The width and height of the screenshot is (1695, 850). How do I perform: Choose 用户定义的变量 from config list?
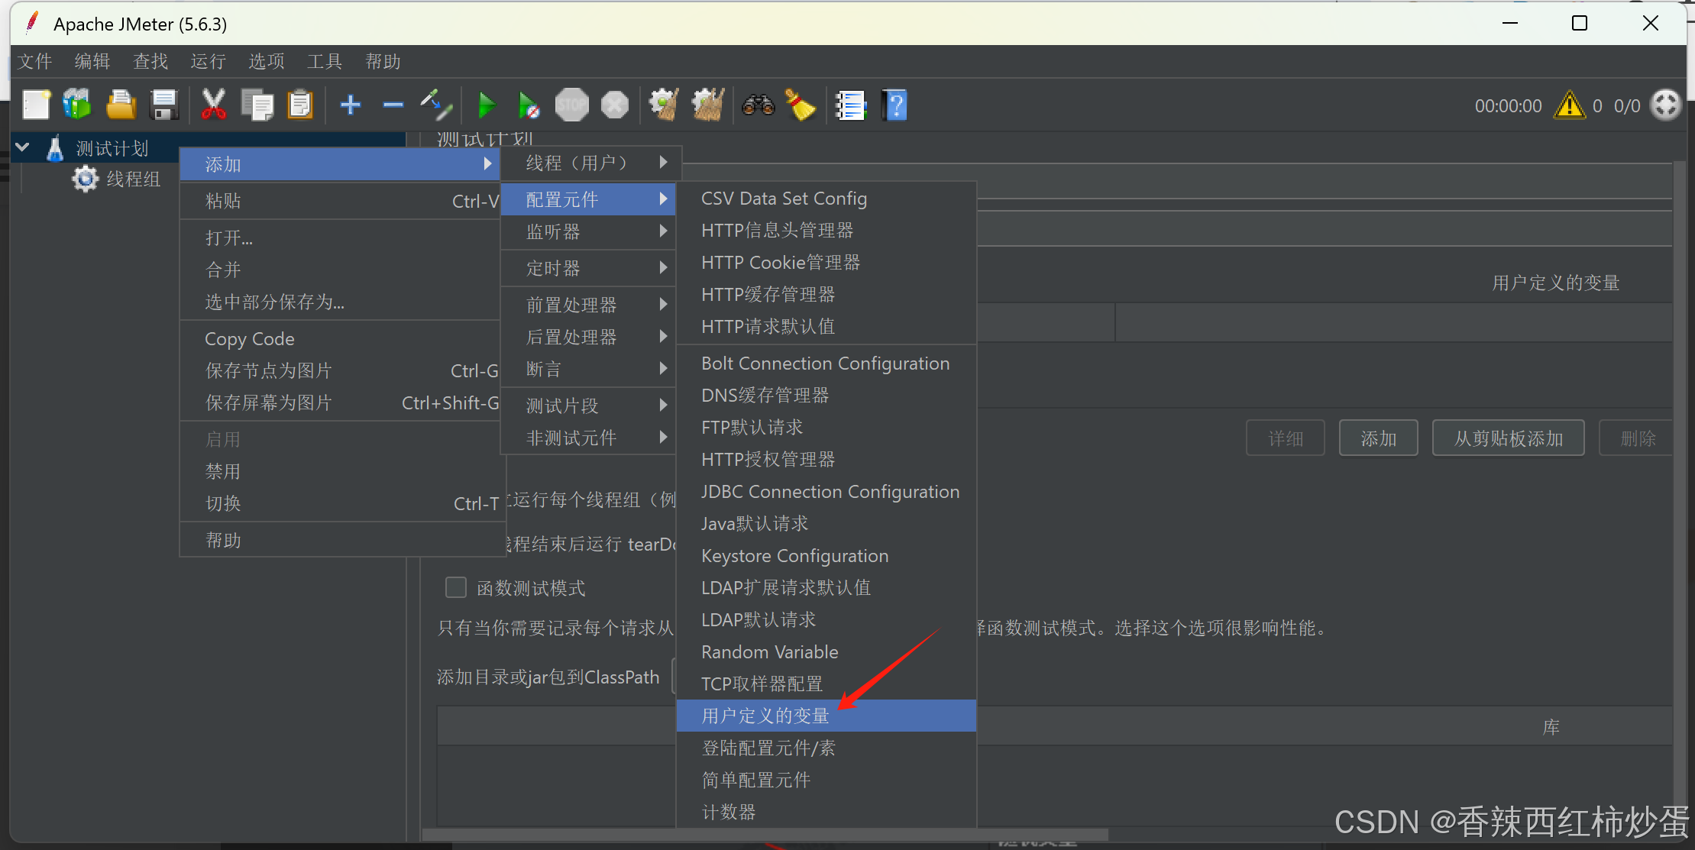(x=826, y=716)
